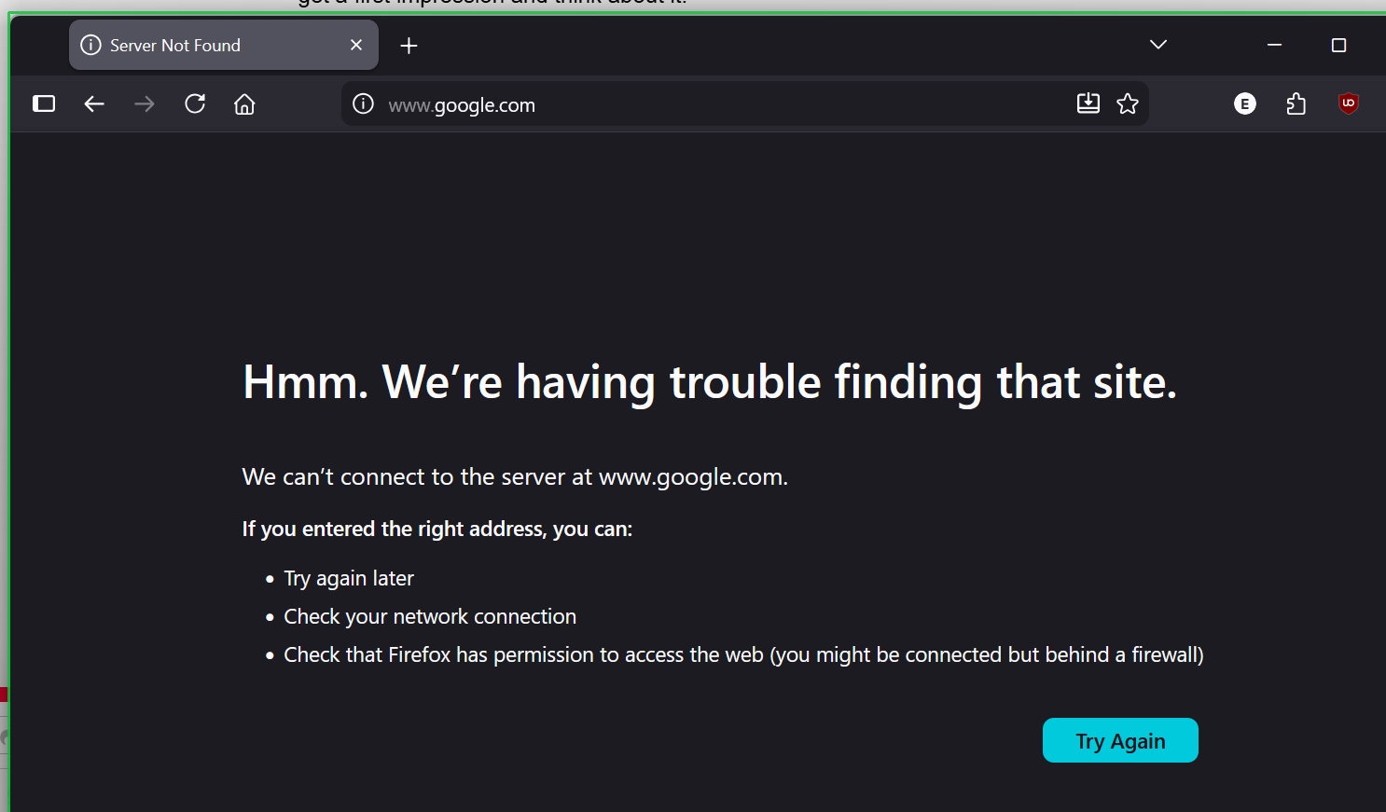
Task: Bookmark this page with the star
Action: coord(1128,103)
